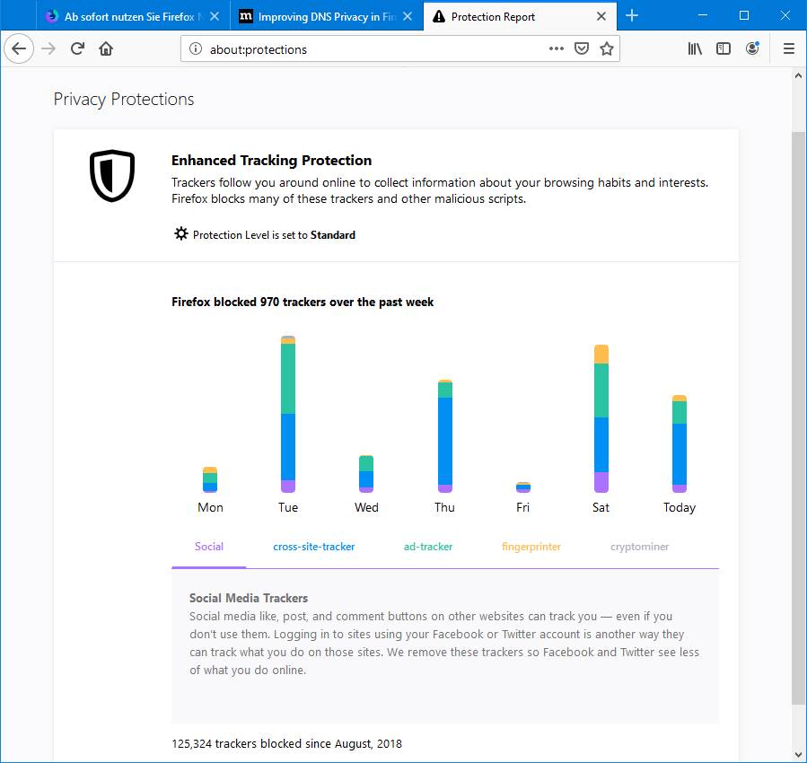Show site information in the address bar
807x763 pixels.
(196, 48)
